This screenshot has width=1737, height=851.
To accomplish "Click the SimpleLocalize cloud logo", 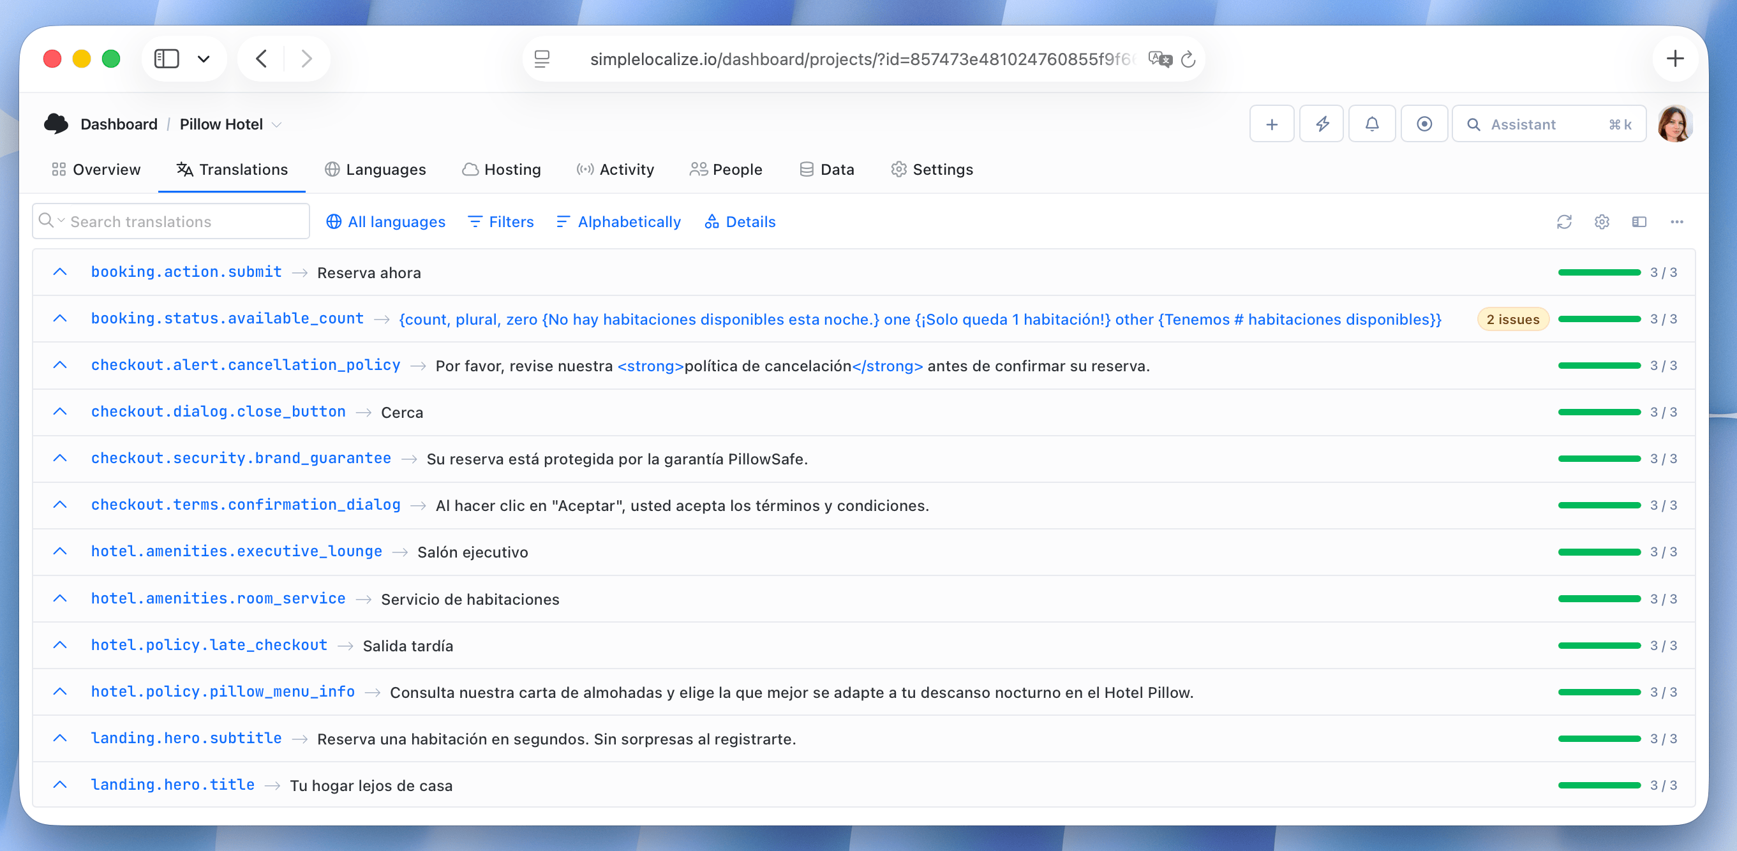I will tap(56, 124).
